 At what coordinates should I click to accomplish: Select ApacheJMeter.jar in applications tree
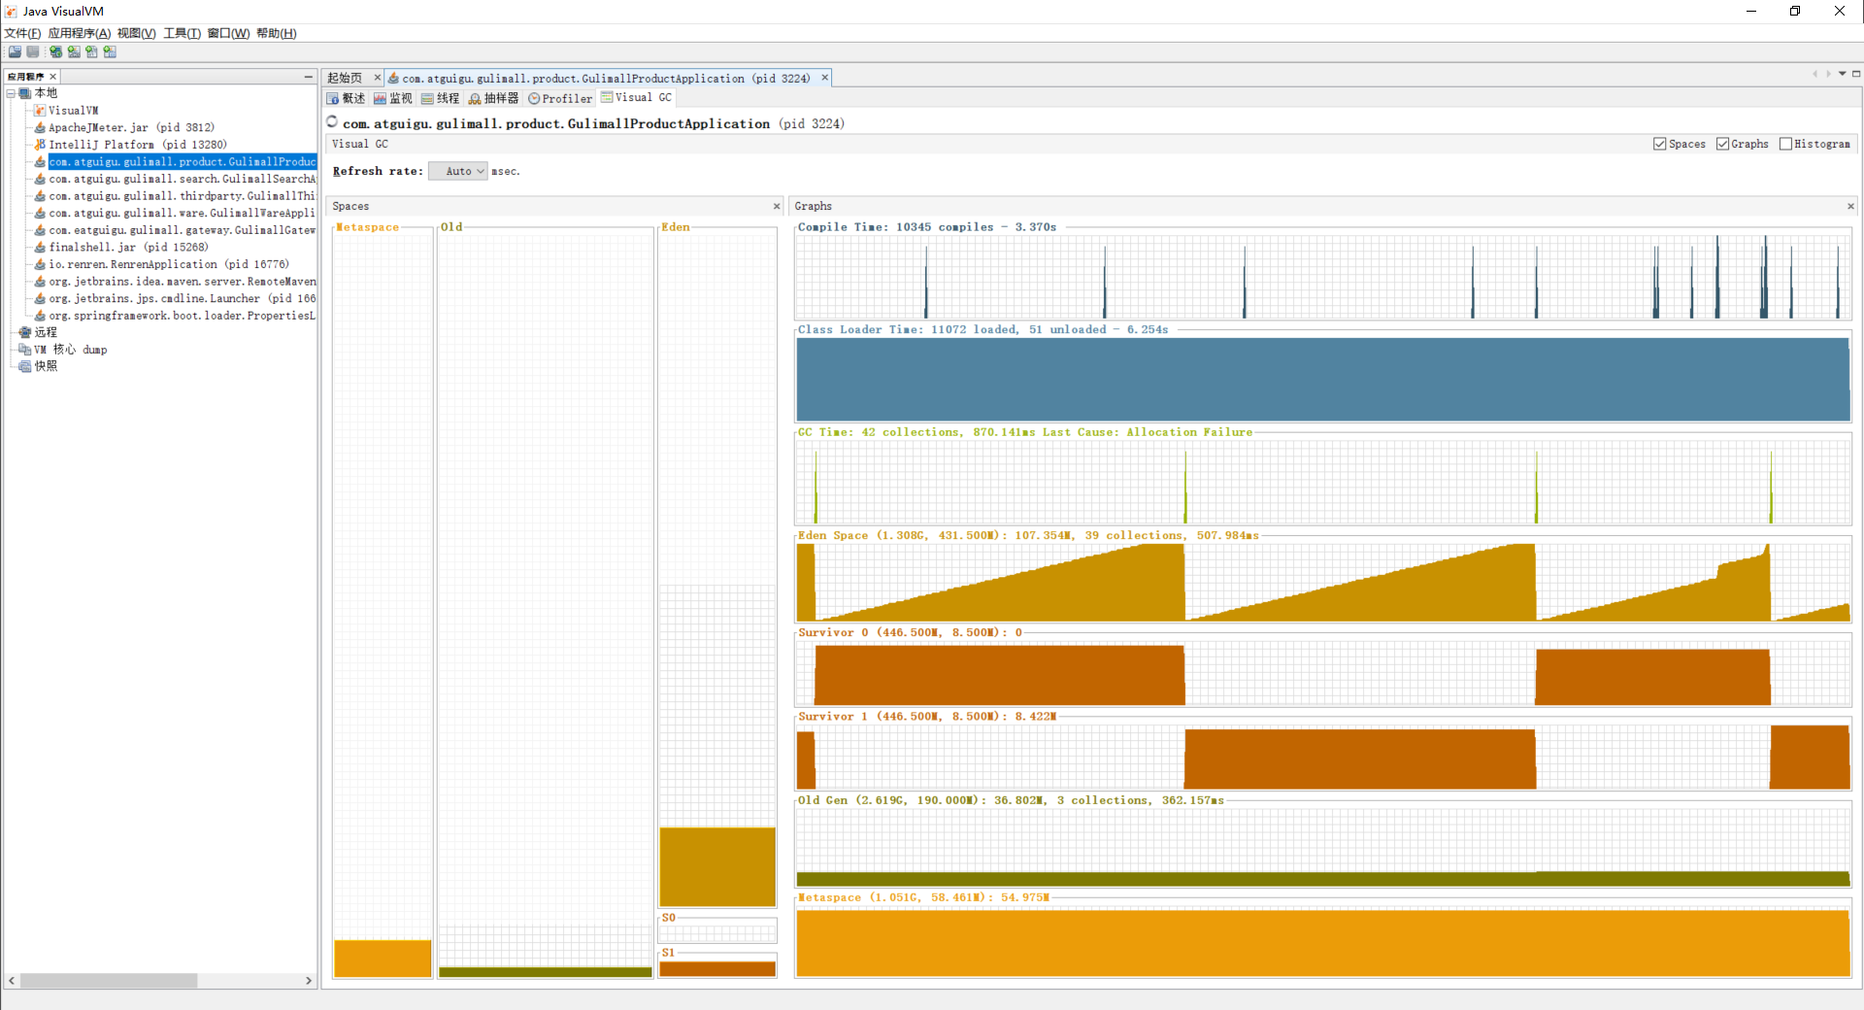pyautogui.click(x=131, y=127)
